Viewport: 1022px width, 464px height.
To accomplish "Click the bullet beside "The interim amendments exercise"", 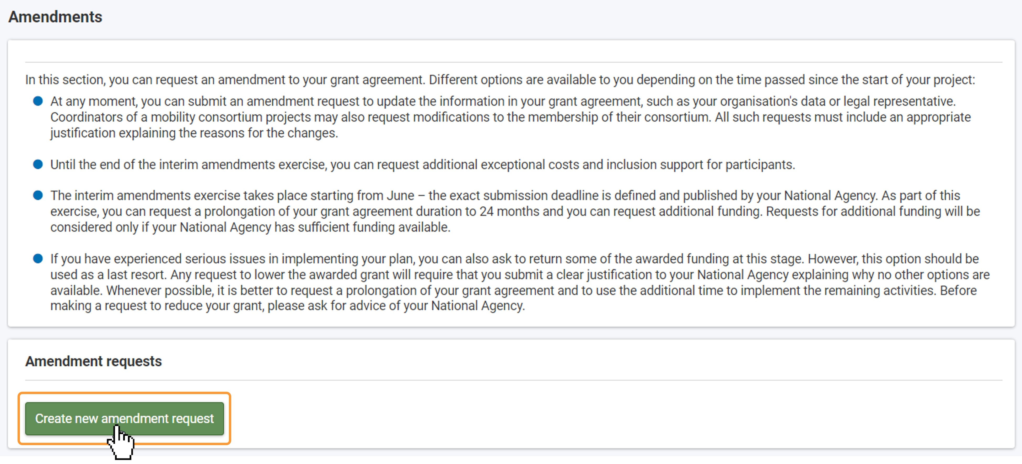I will pyautogui.click(x=38, y=195).
